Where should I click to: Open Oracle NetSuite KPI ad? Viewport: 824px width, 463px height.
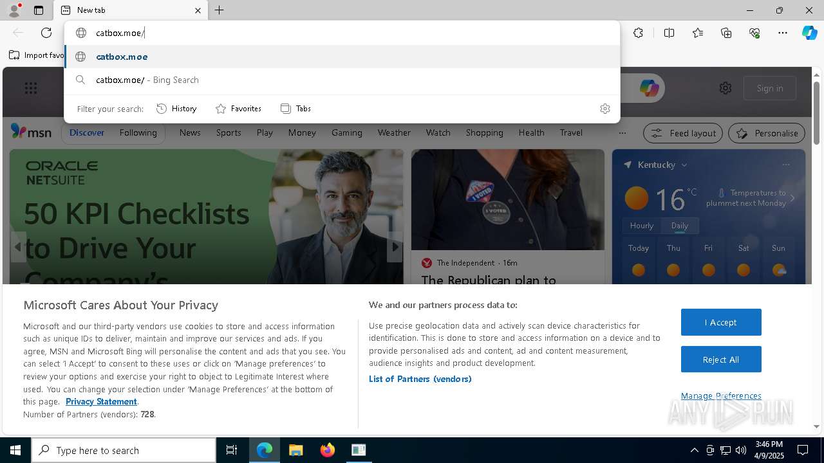pyautogui.click(x=207, y=217)
